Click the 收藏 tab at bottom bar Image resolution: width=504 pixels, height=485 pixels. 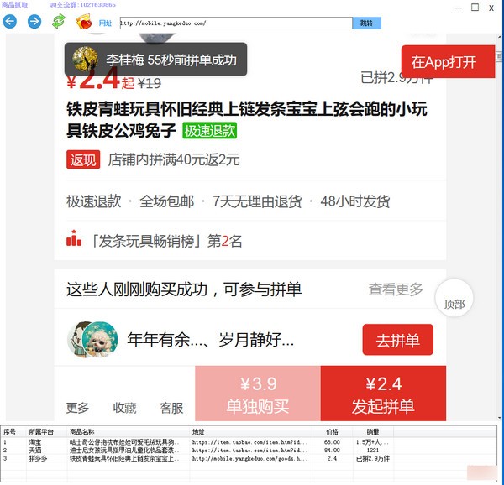tap(124, 408)
